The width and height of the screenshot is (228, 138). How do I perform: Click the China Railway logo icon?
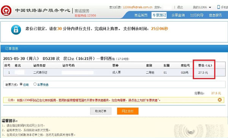tap(6, 11)
